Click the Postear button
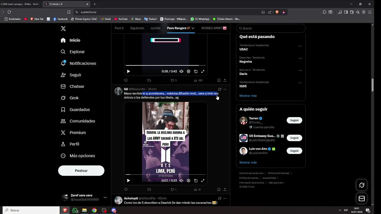 [x=81, y=171]
